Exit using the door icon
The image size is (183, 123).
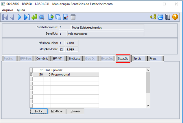(168, 17)
